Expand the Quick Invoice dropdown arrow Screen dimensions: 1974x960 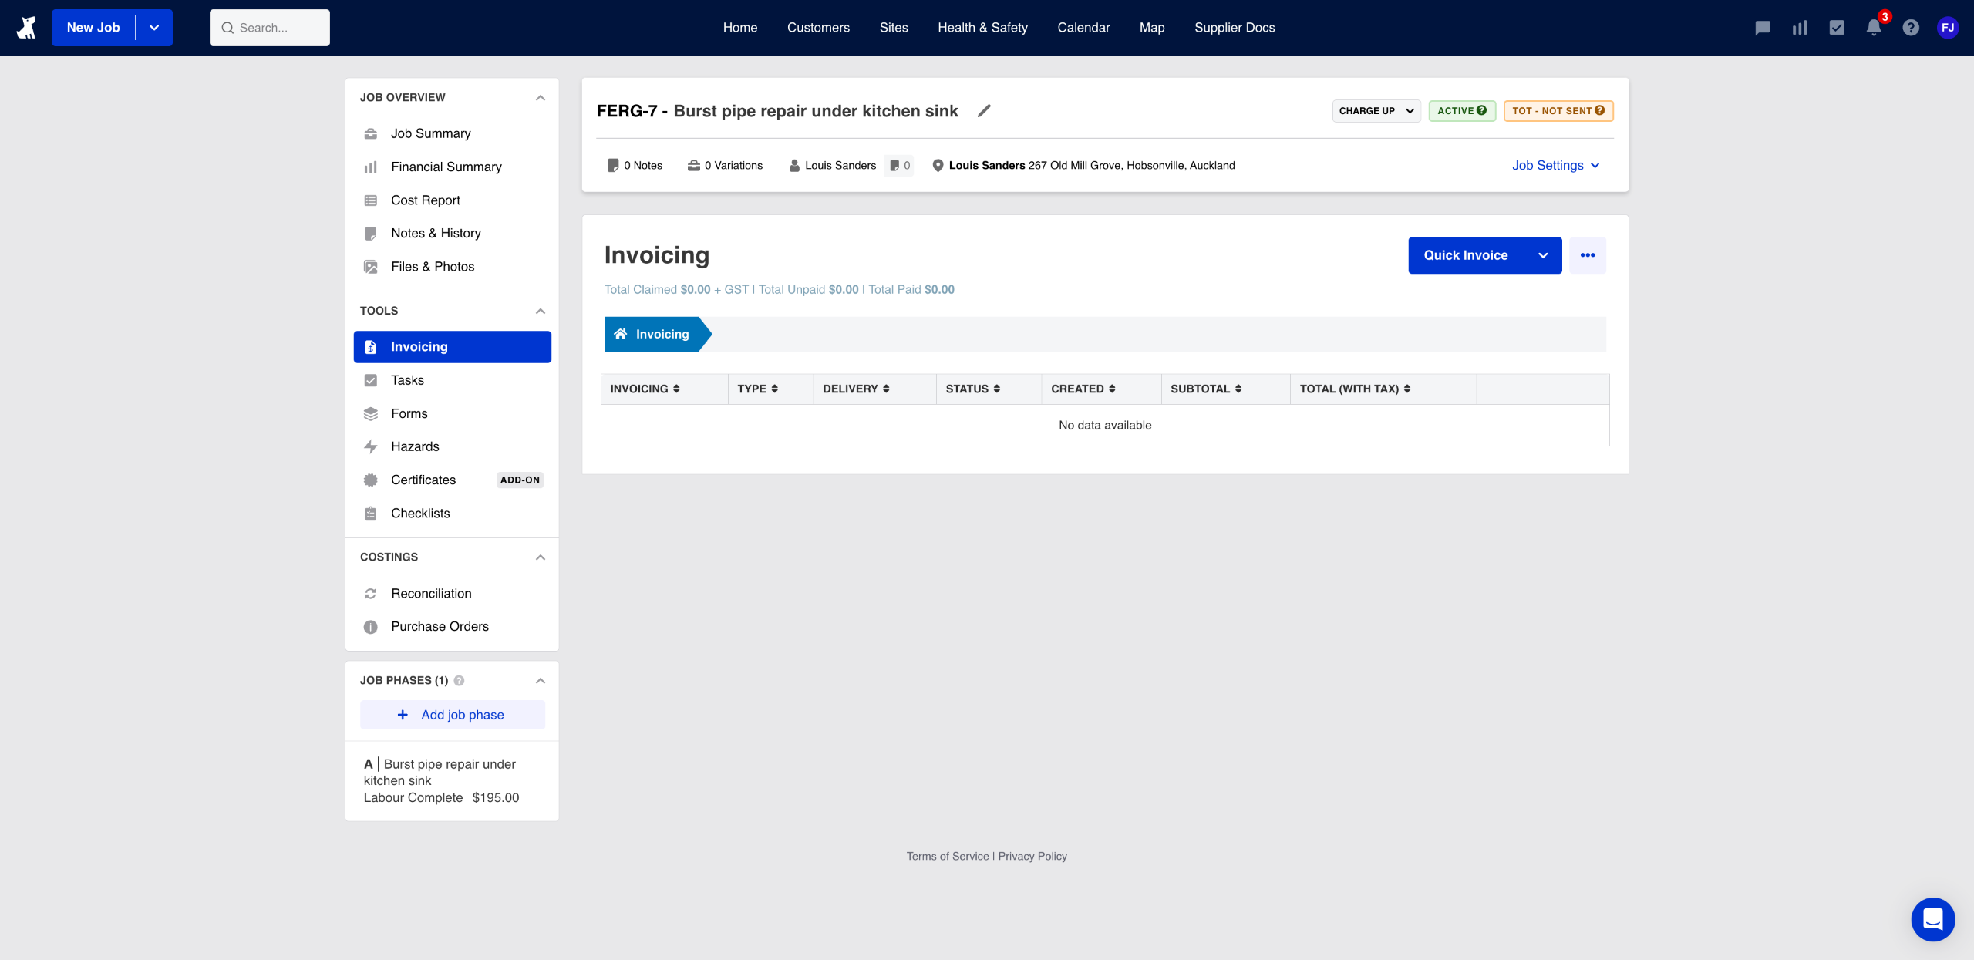[1543, 255]
